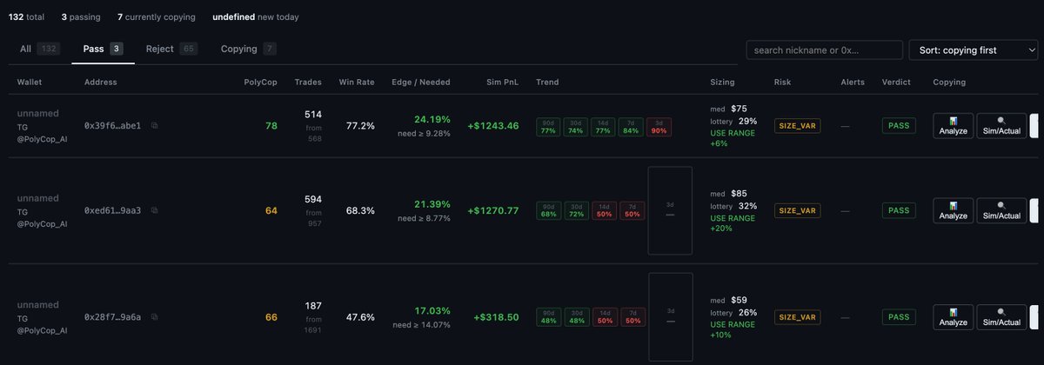This screenshot has height=365, width=1044.
Task: Switch to the All tab
Action: (40, 50)
